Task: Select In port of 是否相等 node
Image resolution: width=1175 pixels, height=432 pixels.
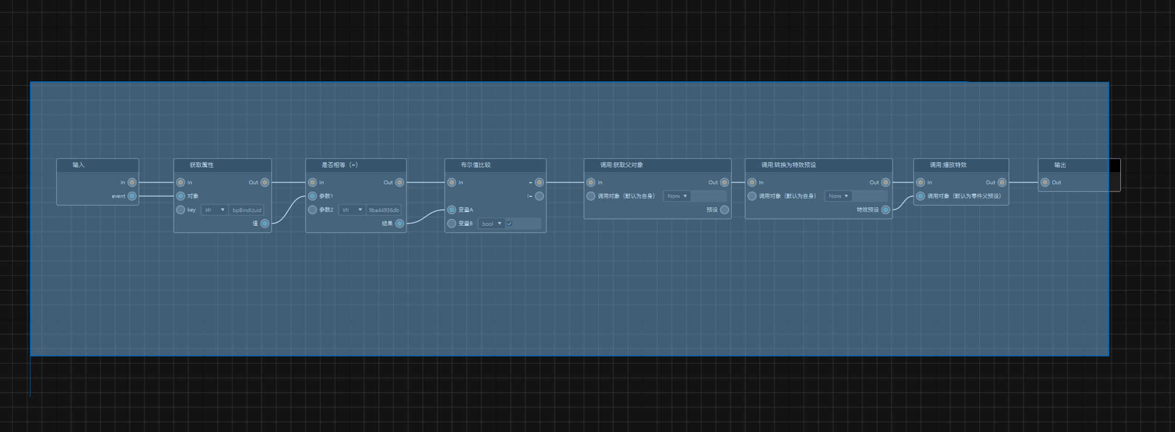Action: point(312,182)
